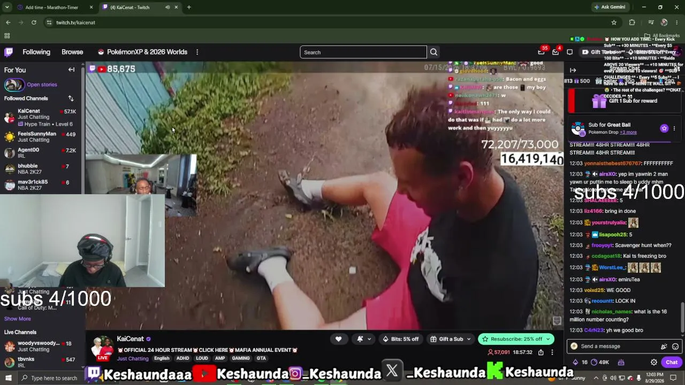Open the chat celebration icon in message box

tap(664, 346)
